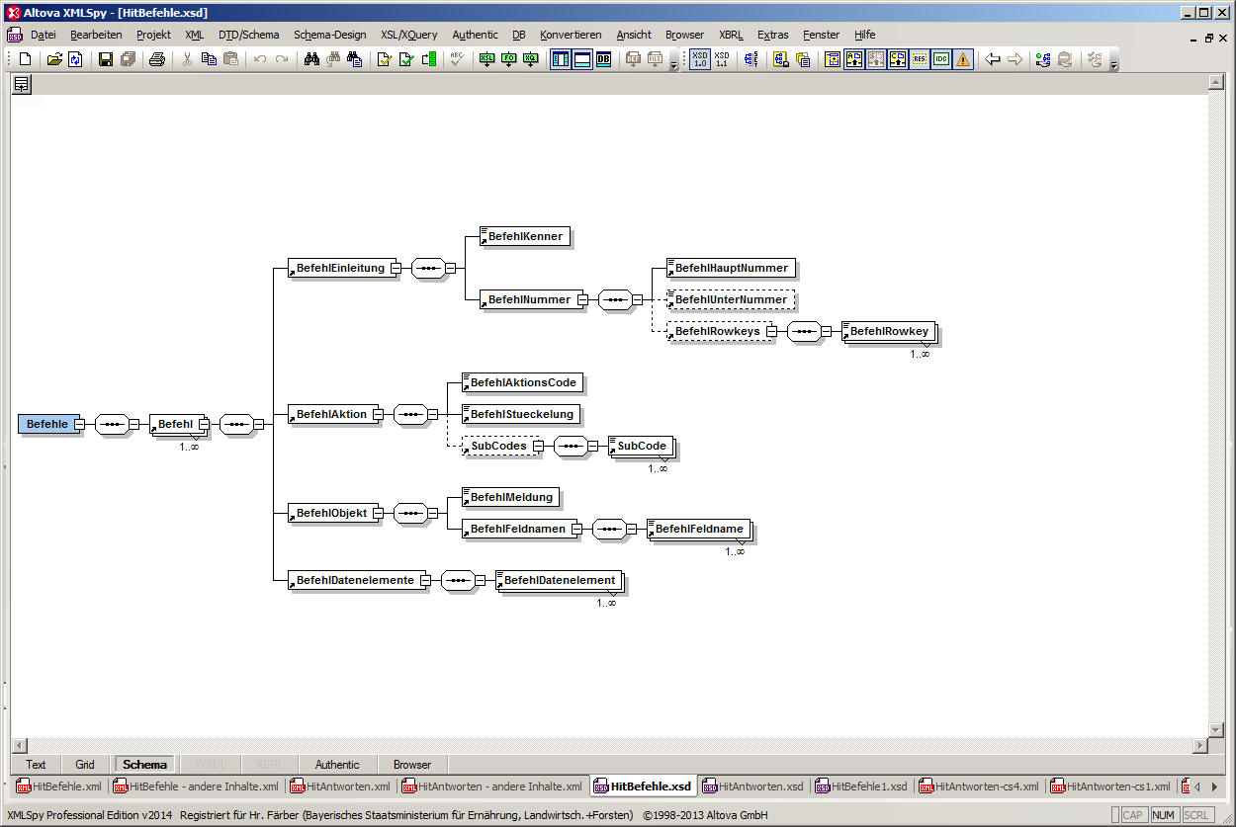Image resolution: width=1236 pixels, height=827 pixels.
Task: Click the Find in Files binoculars icon
Action: tap(354, 59)
